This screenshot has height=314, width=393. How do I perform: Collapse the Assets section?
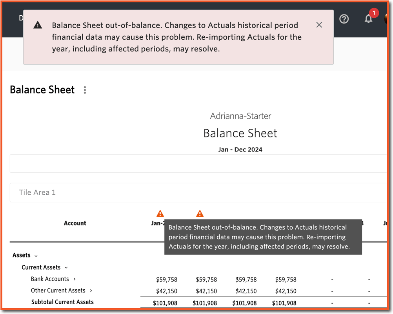pos(35,255)
